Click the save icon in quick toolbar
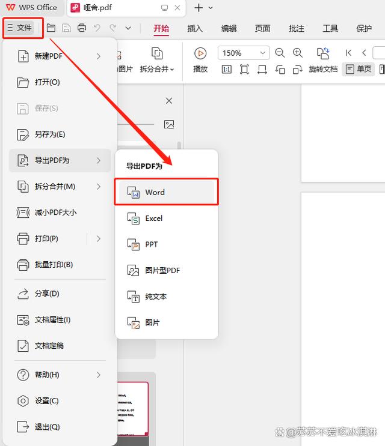This screenshot has width=385, height=446. pyautogui.click(x=66, y=28)
